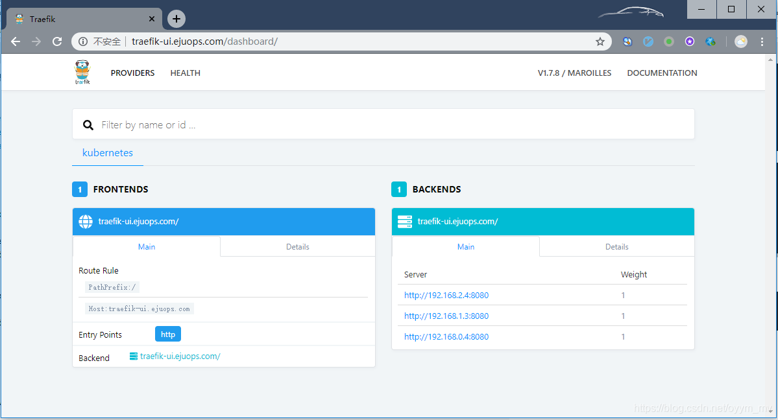Open the site security info icon
The width and height of the screenshot is (778, 420).
(x=83, y=41)
